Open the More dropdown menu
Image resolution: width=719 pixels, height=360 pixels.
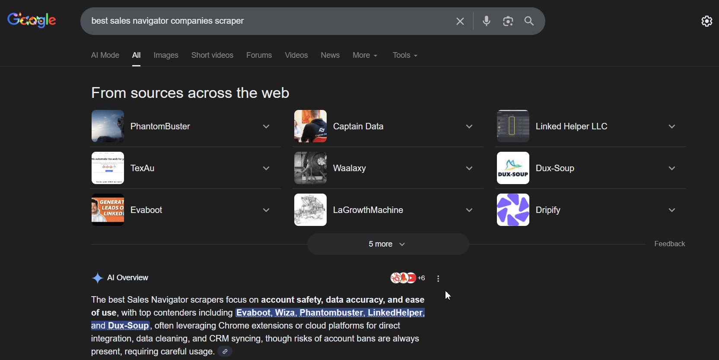click(x=365, y=55)
